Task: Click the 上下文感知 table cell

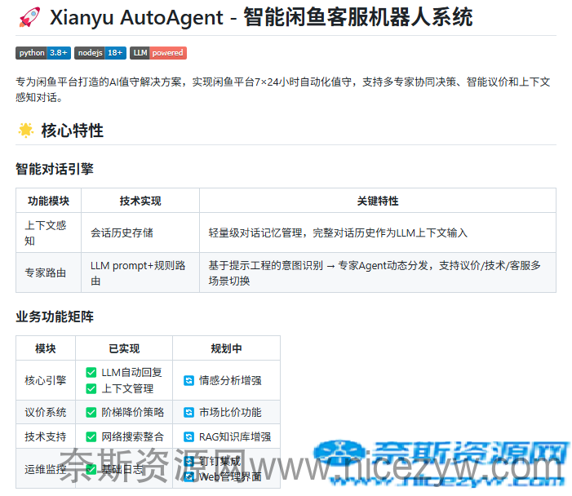Action: tap(48, 232)
